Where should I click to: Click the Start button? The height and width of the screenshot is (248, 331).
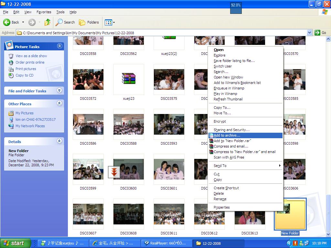tap(15, 243)
